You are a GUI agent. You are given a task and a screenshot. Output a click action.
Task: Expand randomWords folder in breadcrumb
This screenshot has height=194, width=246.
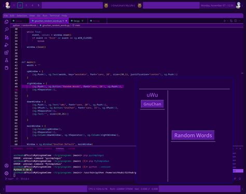click(x=30, y=25)
